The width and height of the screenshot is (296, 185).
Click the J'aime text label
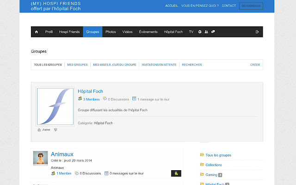46,129
